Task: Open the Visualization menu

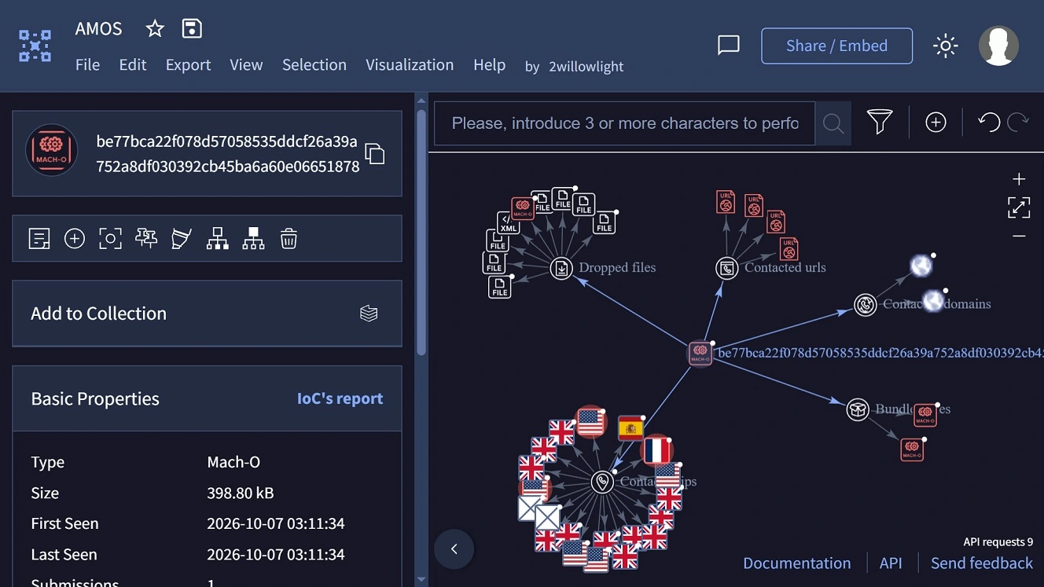Action: coord(410,65)
